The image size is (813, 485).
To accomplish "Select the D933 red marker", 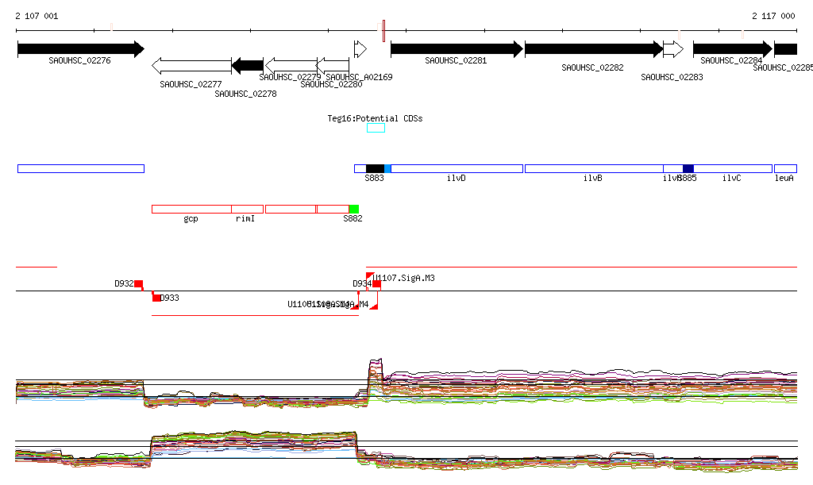I will (156, 298).
